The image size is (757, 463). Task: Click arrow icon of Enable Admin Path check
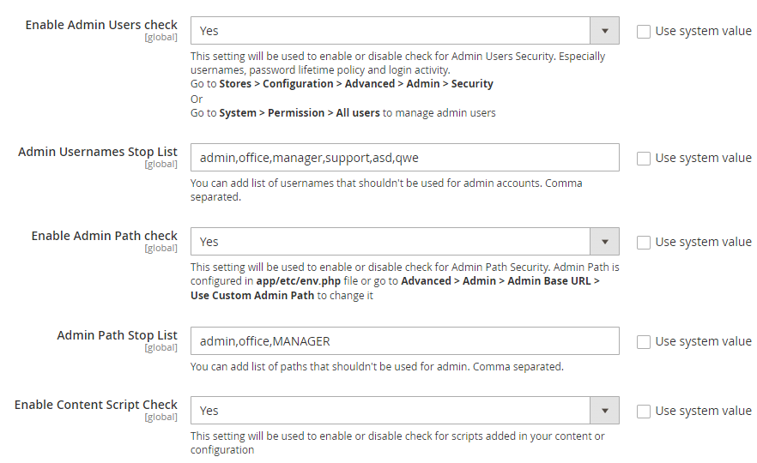pyautogui.click(x=604, y=242)
